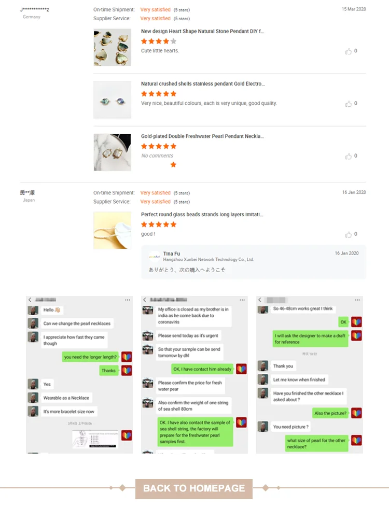This screenshot has height=521, width=389.
Task: Open crushed shells pendant product image
Action: tap(113, 100)
